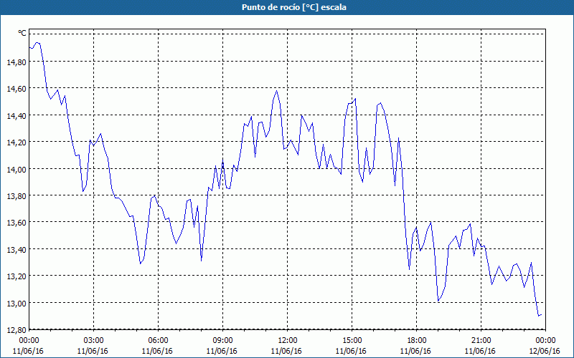
Task: Click the 18:00 time label on the x-axis
Action: 416,341
